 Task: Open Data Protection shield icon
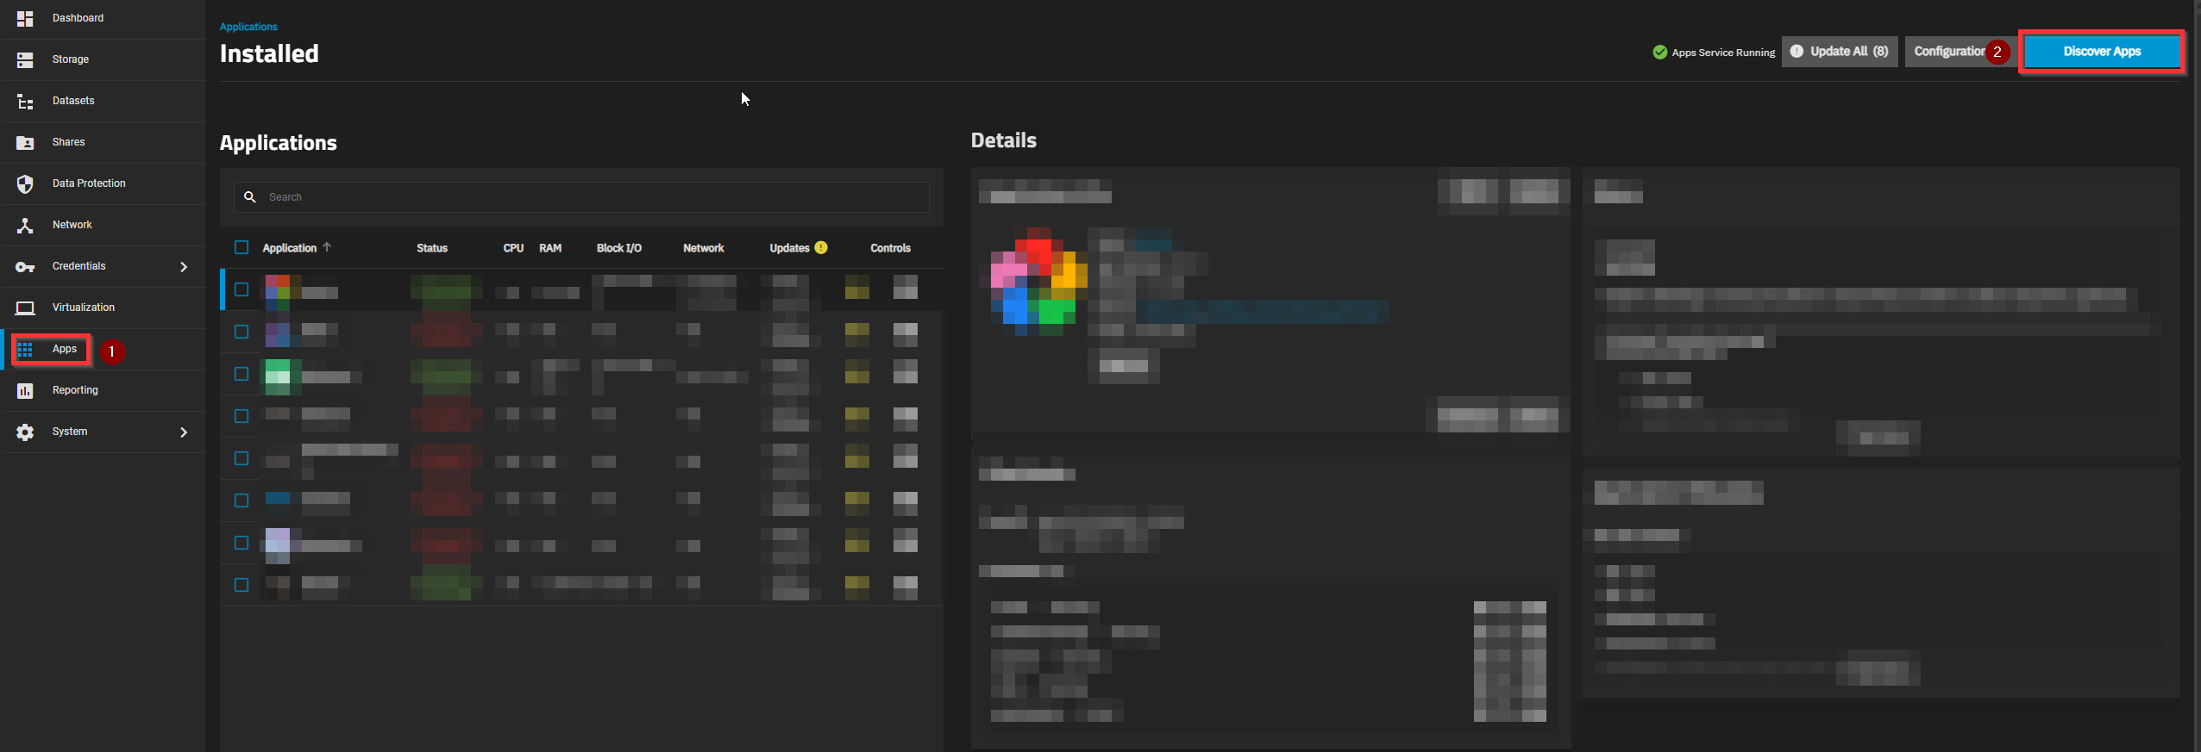click(x=25, y=183)
